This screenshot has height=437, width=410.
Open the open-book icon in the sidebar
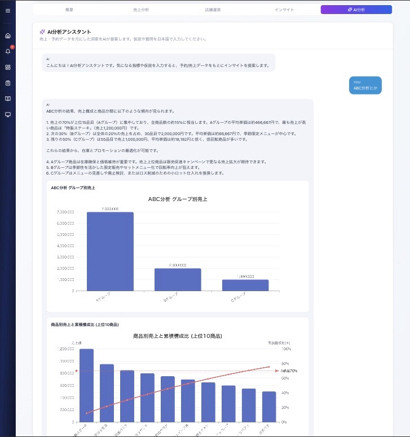[x=8, y=99]
